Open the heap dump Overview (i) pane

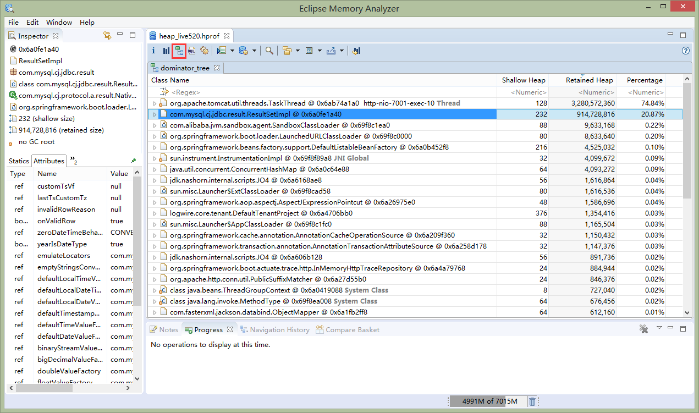click(153, 51)
